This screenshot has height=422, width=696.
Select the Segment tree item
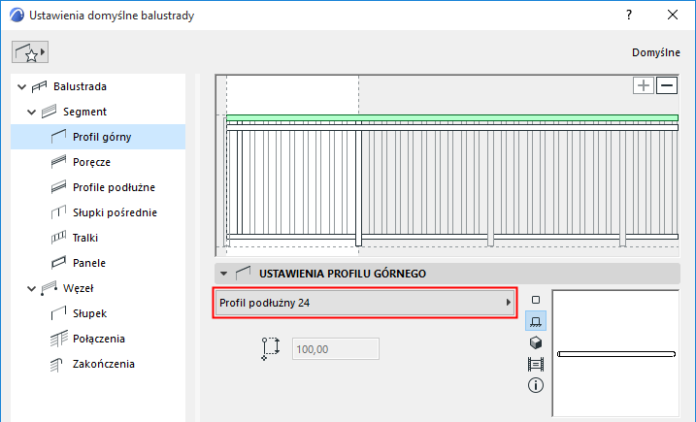point(84,112)
